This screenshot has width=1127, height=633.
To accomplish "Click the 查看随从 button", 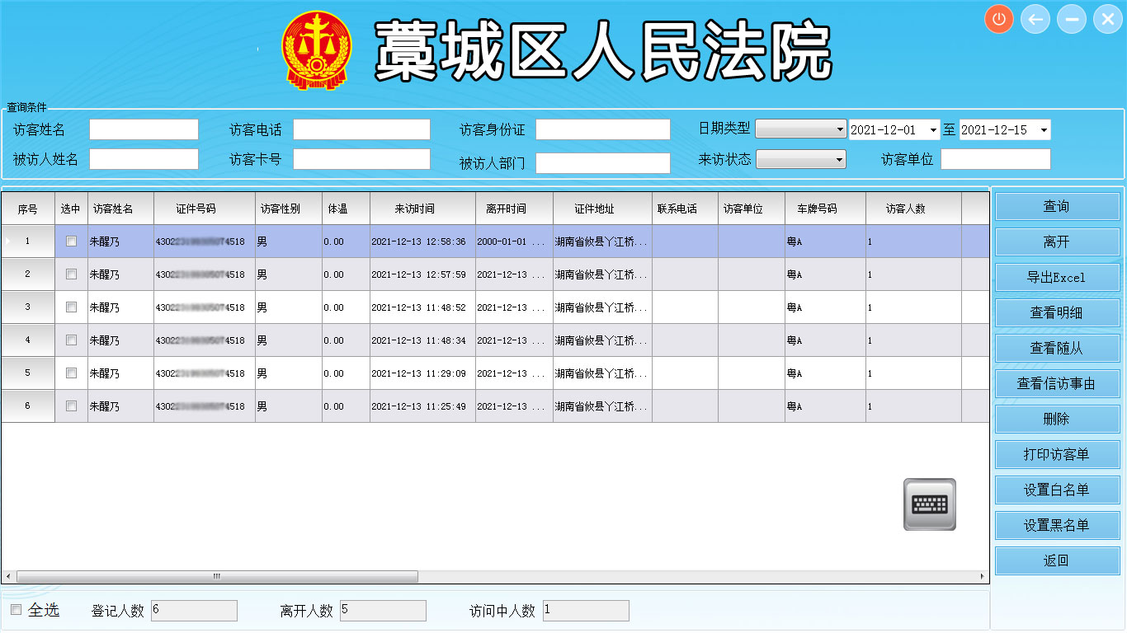I will point(1057,348).
